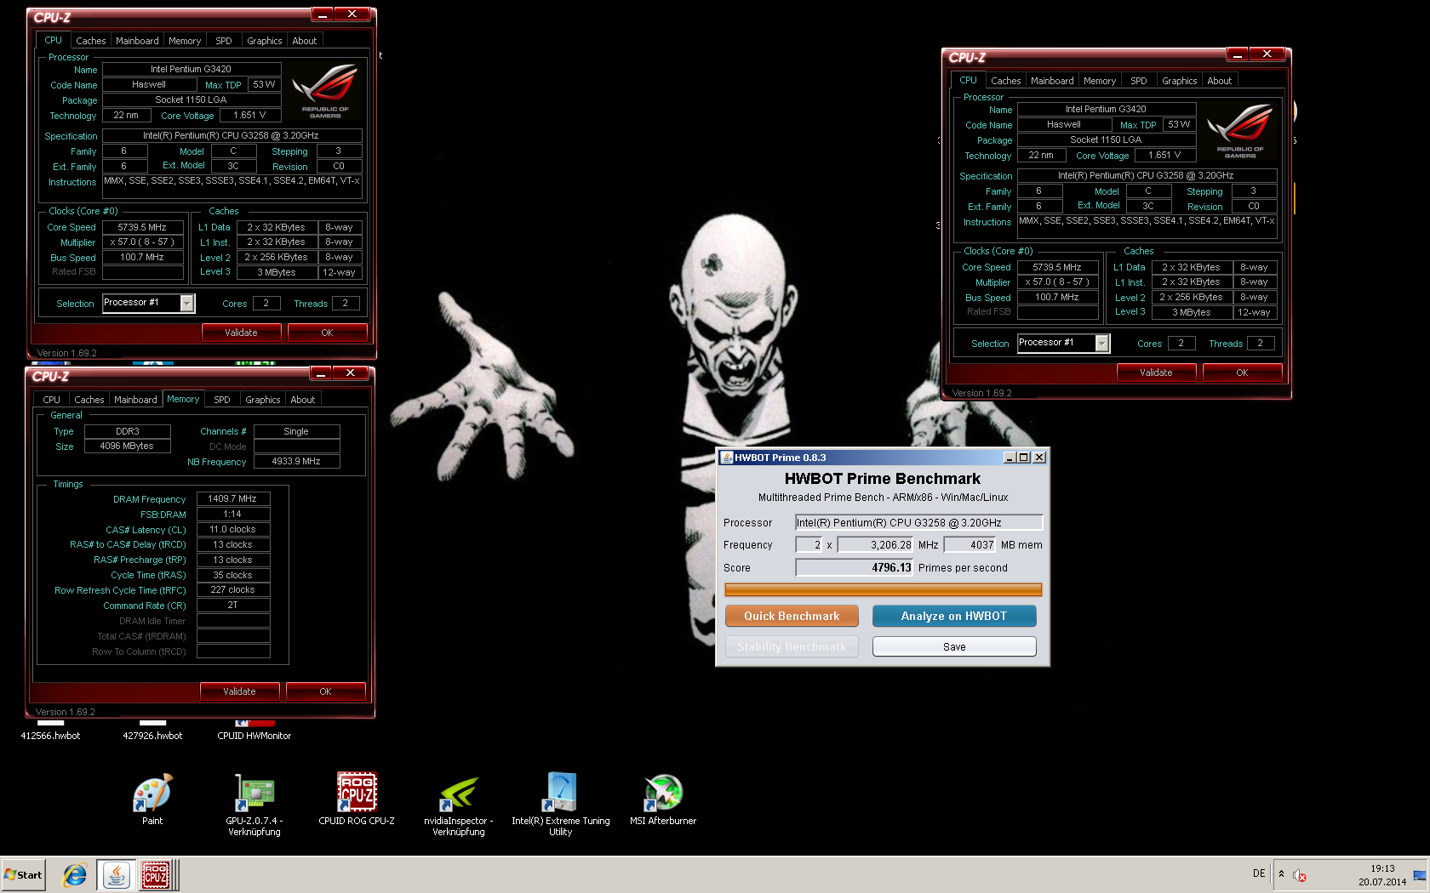Click the Frequency field 3,206.28
Screen dimensions: 1430x893
click(x=875, y=545)
